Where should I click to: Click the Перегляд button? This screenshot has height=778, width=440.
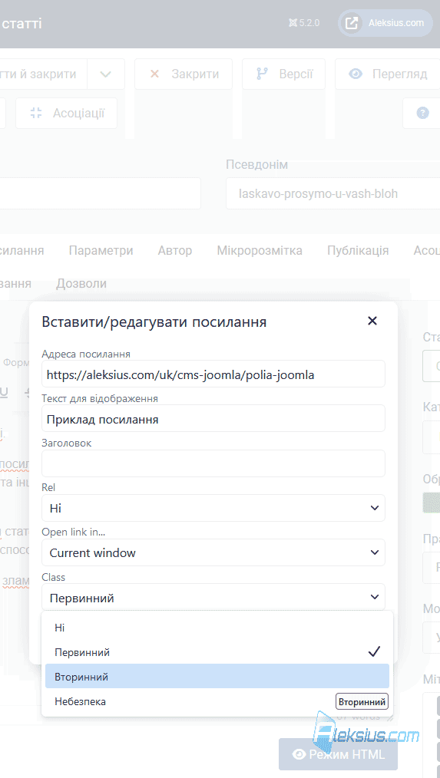pyautogui.click(x=387, y=74)
